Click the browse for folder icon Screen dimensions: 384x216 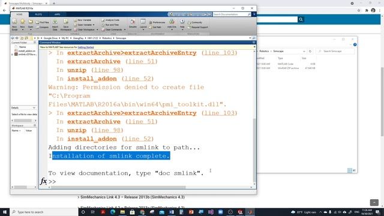(x=26, y=38)
